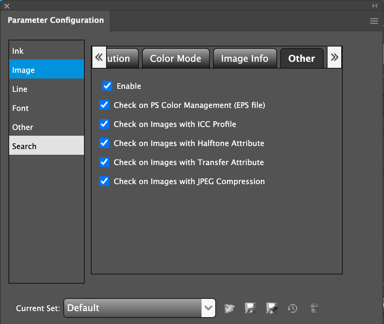Close the Parameter Configuration panel
Viewport: 384px width, 324px height.
tap(7, 6)
